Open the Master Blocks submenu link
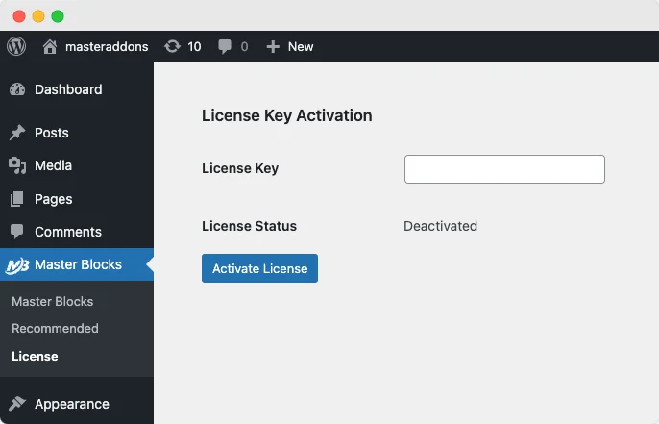 point(53,301)
